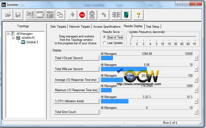This screenshot has width=206, height=128.
Task: Click the Topology panel heading
Action: (x=23, y=26)
